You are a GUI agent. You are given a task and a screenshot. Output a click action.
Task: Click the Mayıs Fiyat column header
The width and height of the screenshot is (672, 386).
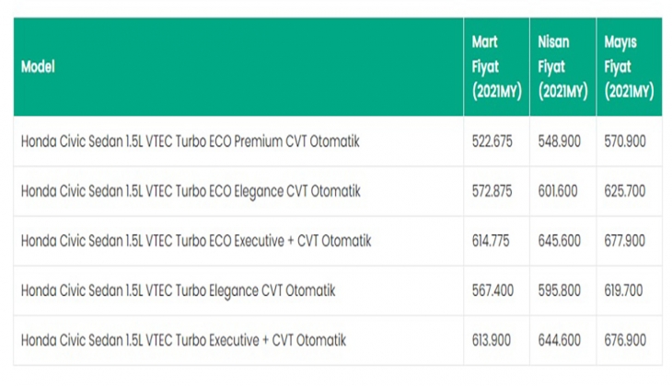coord(629,67)
